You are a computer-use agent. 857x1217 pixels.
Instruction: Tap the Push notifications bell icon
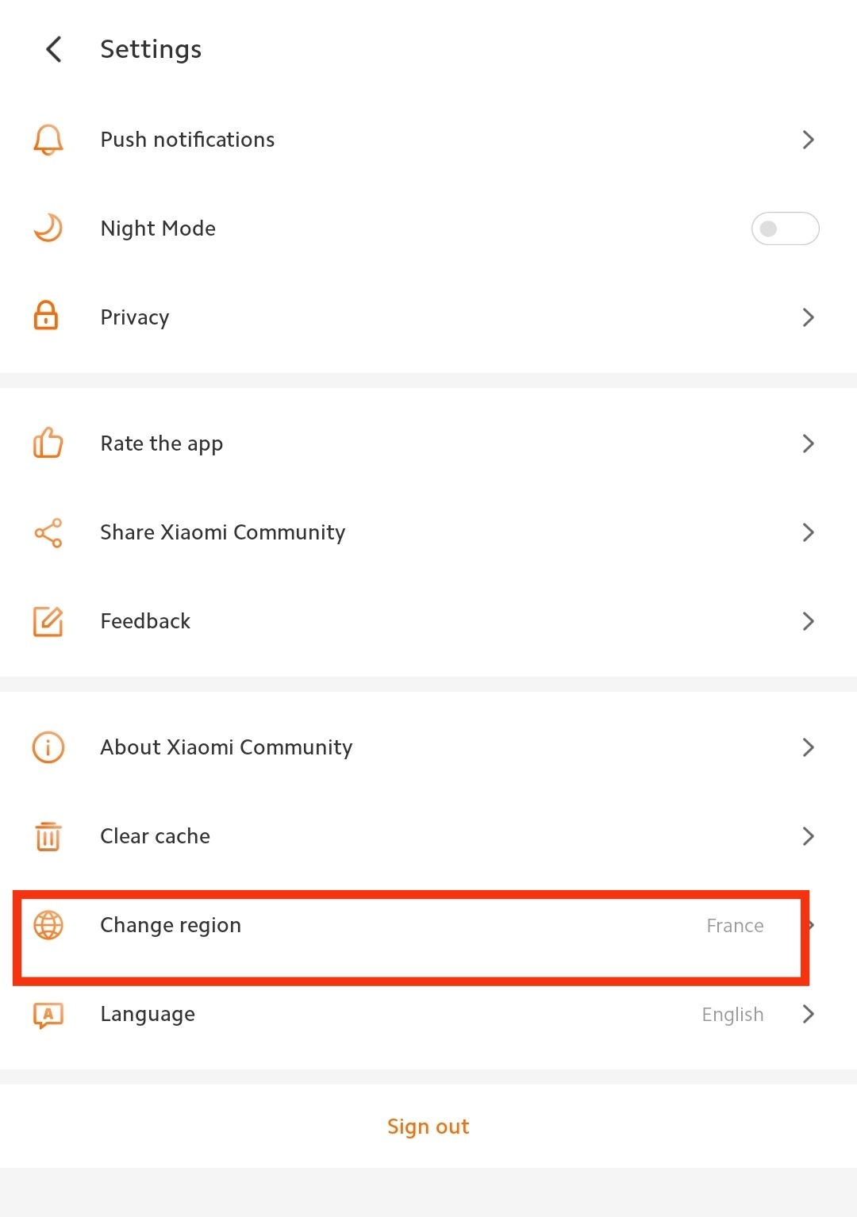tap(48, 140)
